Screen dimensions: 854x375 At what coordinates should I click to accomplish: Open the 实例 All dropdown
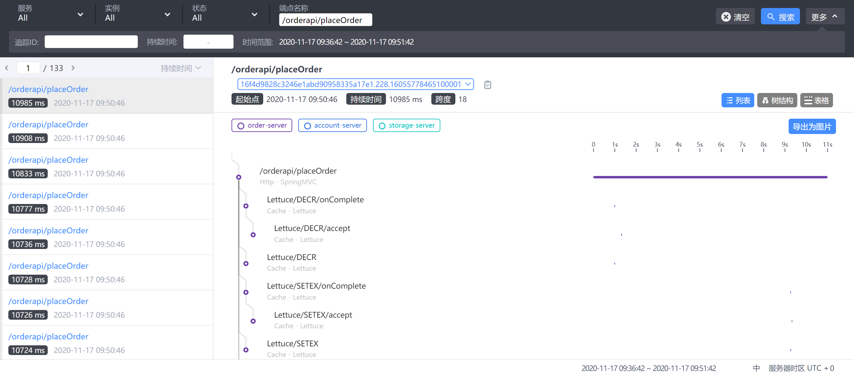[x=137, y=14]
